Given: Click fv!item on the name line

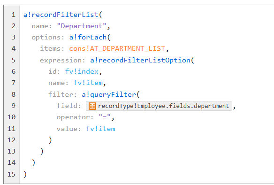Looking at the screenshot, I should tap(88, 83).
